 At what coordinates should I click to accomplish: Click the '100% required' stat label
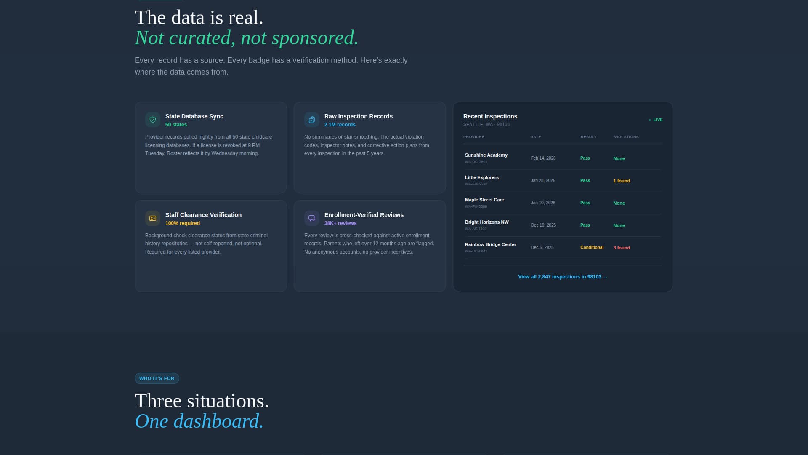(x=183, y=223)
